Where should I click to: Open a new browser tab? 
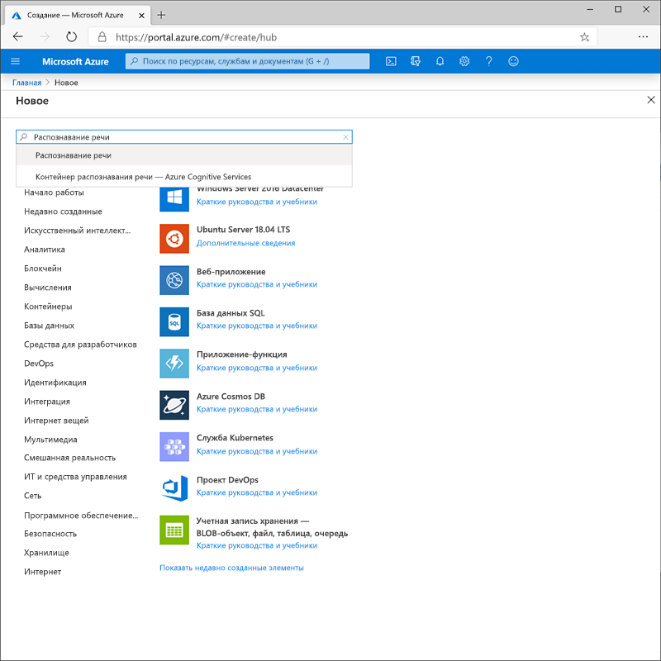click(x=161, y=15)
